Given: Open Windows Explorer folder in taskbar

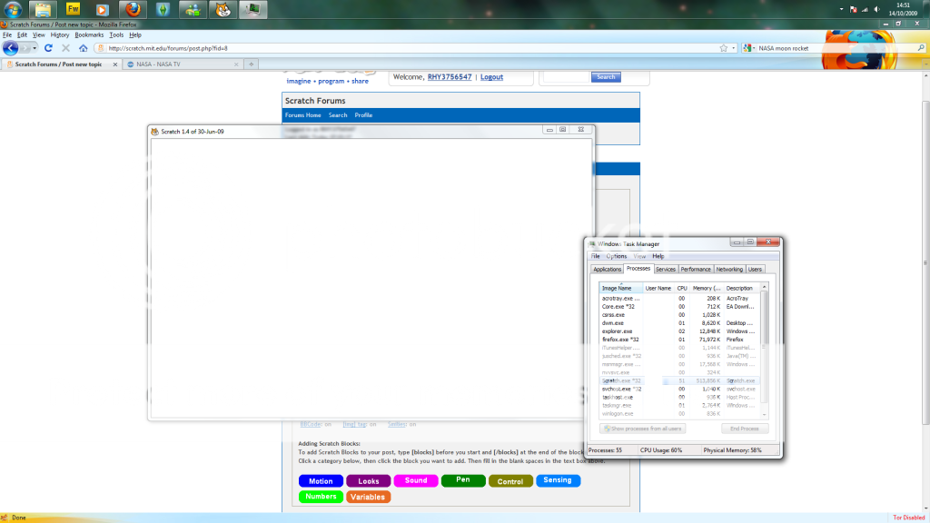Looking at the screenshot, I should (x=43, y=11).
